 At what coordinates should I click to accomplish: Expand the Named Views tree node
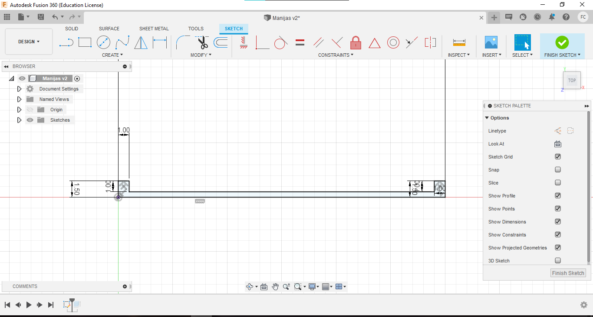point(19,99)
